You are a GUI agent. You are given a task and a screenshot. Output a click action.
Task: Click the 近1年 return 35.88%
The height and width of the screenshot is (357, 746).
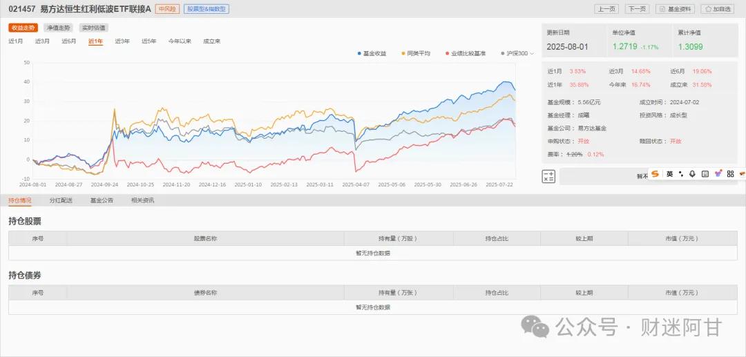coord(579,85)
